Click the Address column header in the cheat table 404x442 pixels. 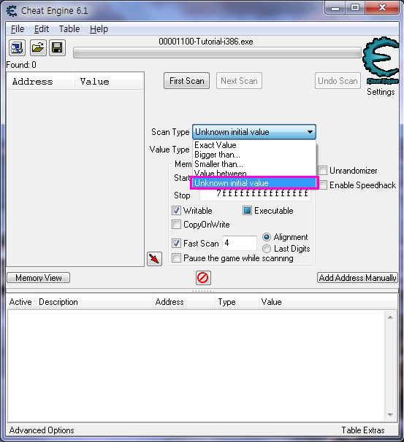click(x=184, y=302)
